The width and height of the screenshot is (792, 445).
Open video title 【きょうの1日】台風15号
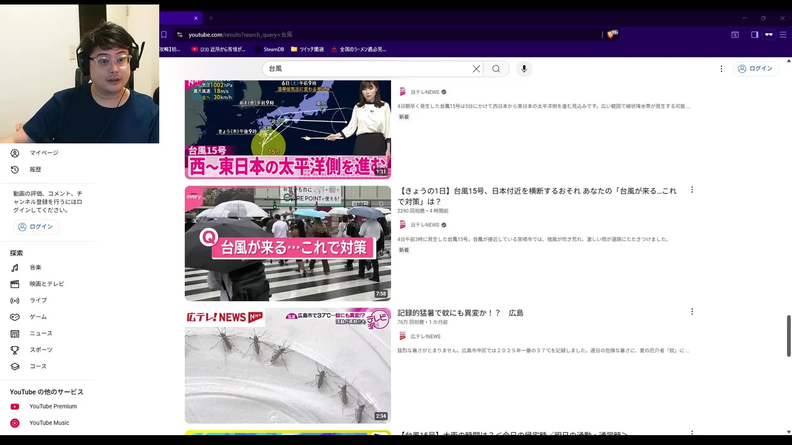click(x=537, y=196)
